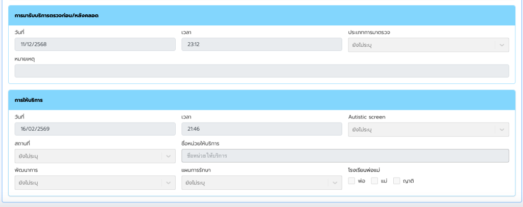Screen dimensions: 523x207
Task: Click the chevron arrow of ประเภทการมาตรวจ
Action: 502,45
